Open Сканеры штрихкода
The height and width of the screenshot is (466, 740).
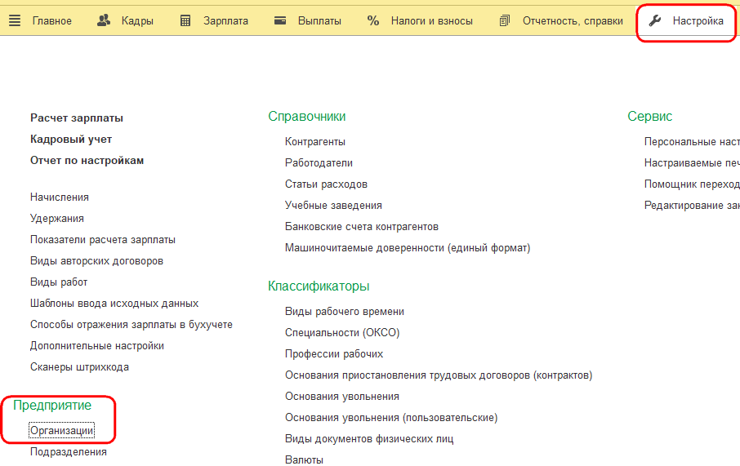pyautogui.click(x=79, y=367)
